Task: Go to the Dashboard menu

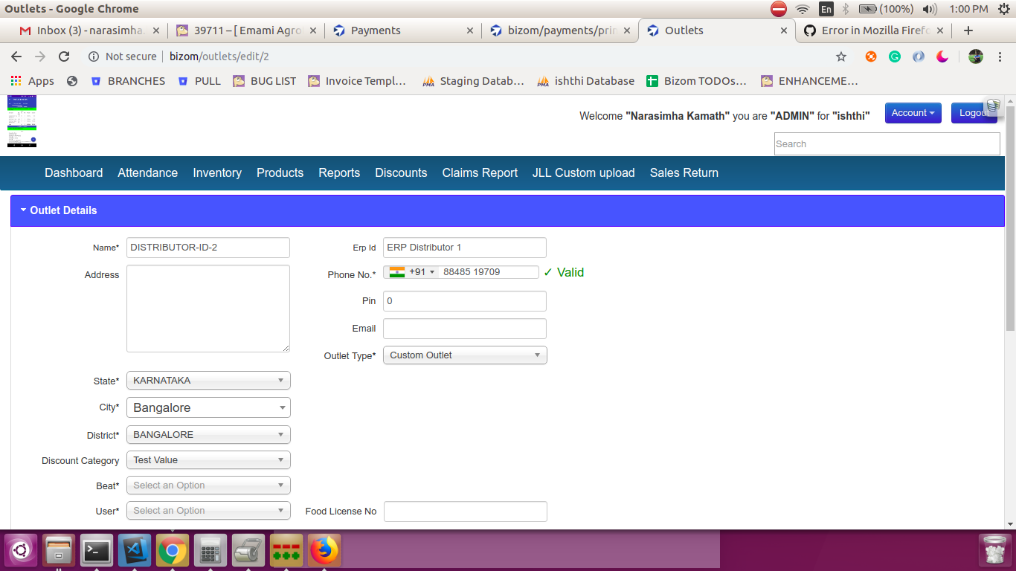Action: point(74,172)
